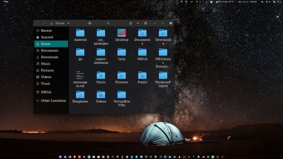Open MEGA bookmark in the sidebar
The image size is (283, 159).
[51, 92]
